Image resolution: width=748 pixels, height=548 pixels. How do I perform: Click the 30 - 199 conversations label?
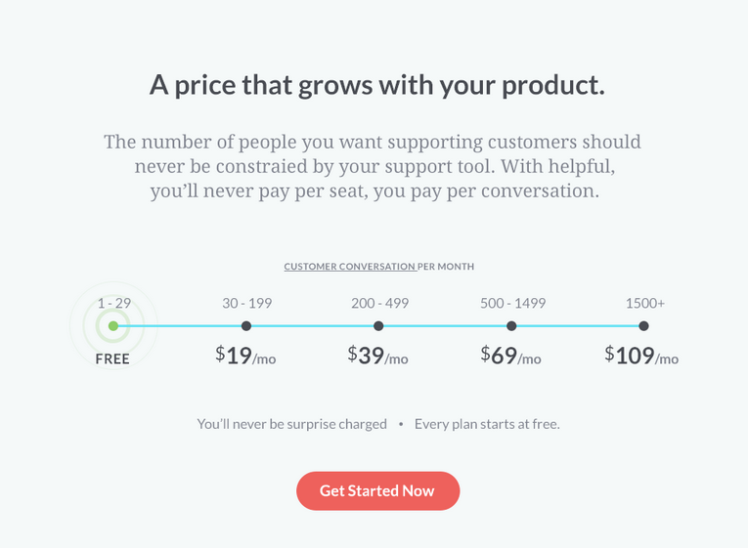[x=247, y=303]
